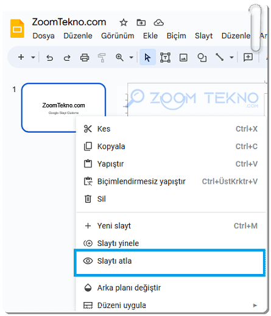Check the cloud save status icon
Screen dimensions: 271x316
point(158,23)
